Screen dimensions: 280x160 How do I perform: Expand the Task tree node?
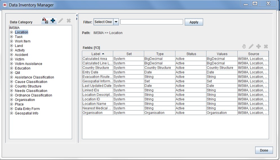point(12,37)
